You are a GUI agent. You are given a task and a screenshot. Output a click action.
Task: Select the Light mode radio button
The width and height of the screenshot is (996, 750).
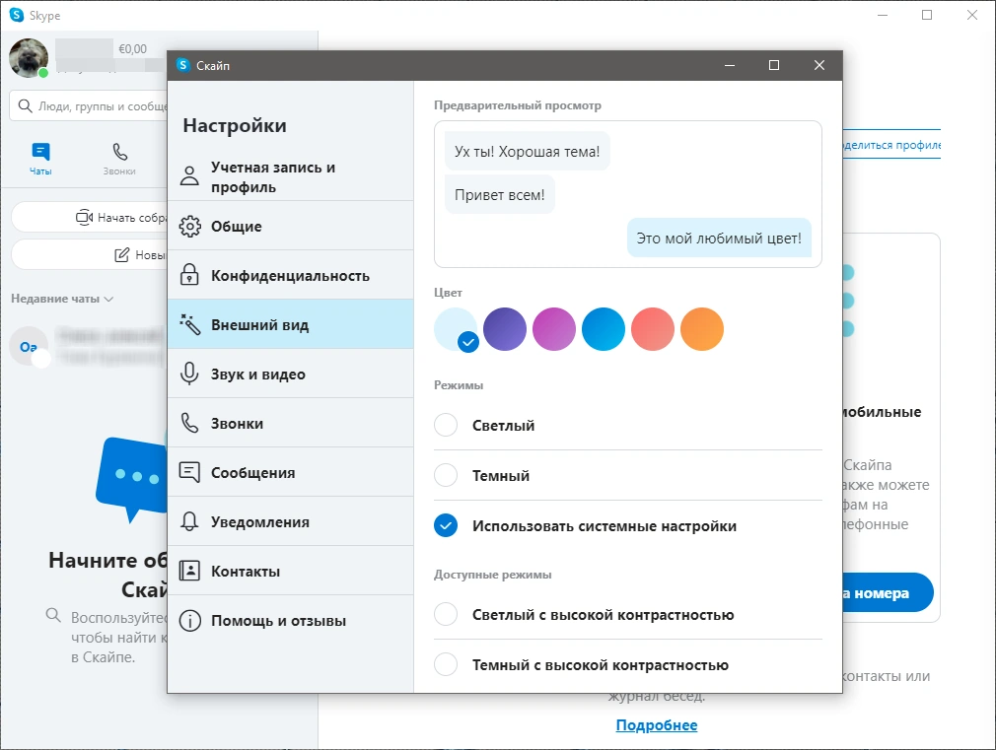(x=446, y=425)
